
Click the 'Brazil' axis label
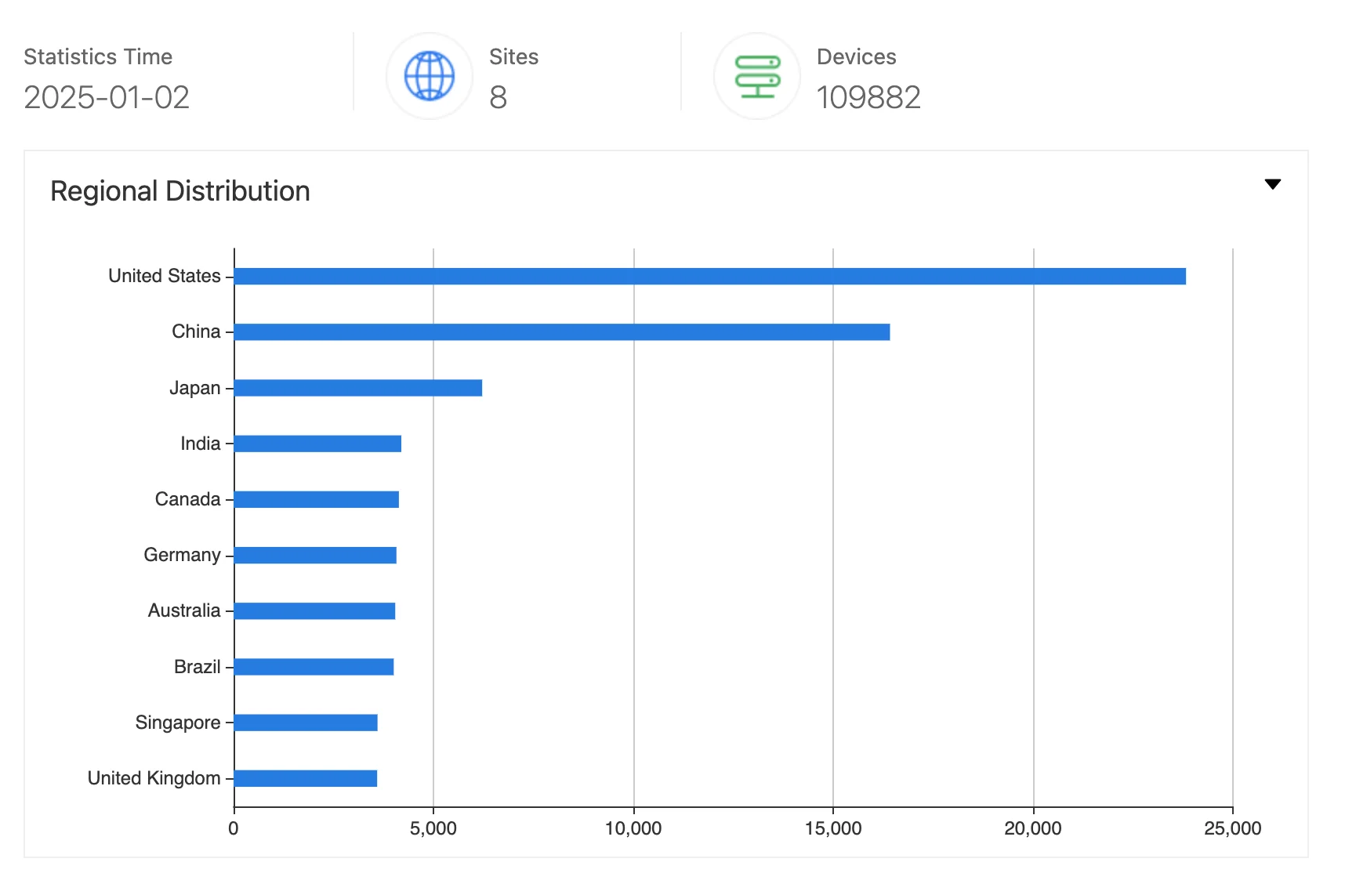(x=198, y=667)
